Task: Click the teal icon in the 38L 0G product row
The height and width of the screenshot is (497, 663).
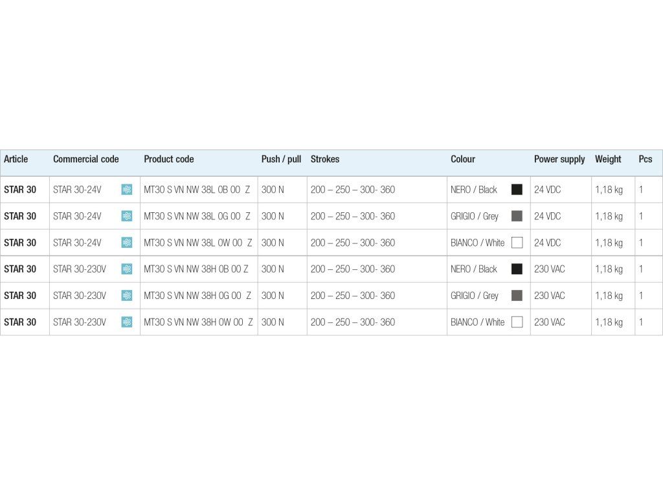Action: pos(127,216)
